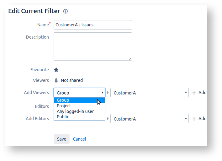Click the arrow between Add Editors dropdowns
Image resolution: width=222 pixels, height=161 pixels.
[108, 119]
